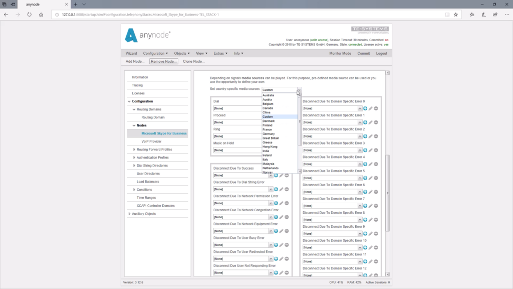The height and width of the screenshot is (289, 513).
Task: Switch to Monitor Mode
Action: click(x=340, y=53)
